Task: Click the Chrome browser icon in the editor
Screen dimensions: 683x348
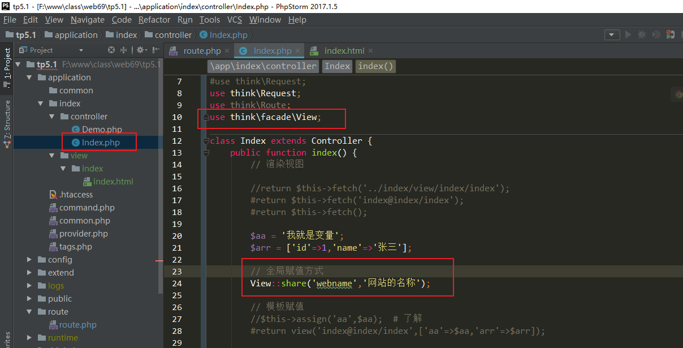Action: tap(678, 94)
